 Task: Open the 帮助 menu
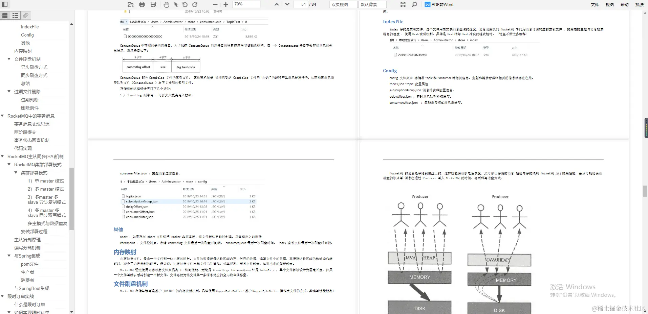coord(625,4)
